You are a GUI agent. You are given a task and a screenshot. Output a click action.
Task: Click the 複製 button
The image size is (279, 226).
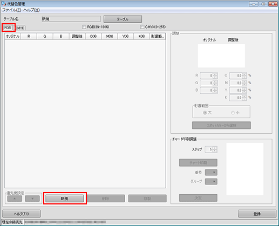[147, 198]
